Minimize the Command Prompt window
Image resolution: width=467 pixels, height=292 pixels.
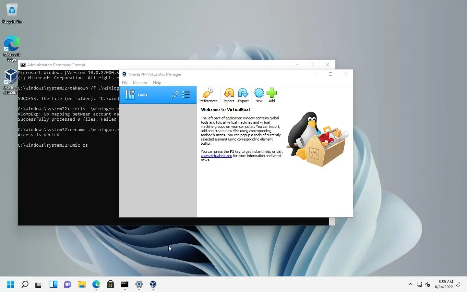(297, 65)
